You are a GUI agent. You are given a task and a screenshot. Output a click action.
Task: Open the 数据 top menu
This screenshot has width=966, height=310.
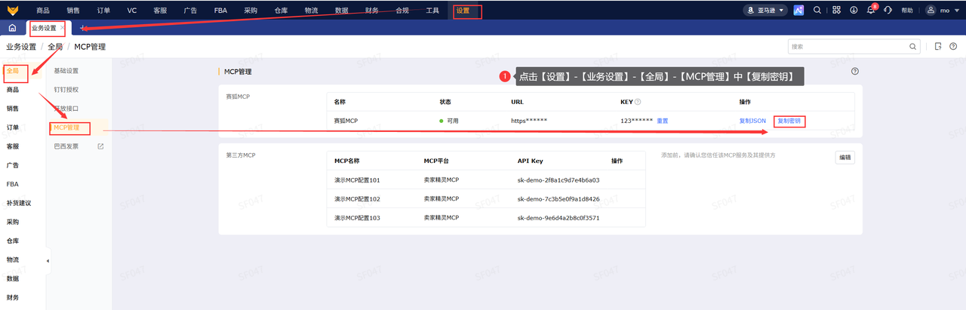coord(342,11)
